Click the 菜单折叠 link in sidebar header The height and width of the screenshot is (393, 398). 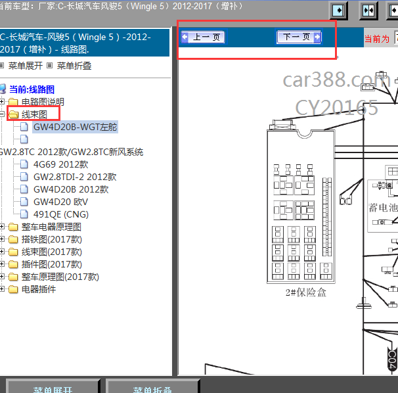tap(74, 66)
